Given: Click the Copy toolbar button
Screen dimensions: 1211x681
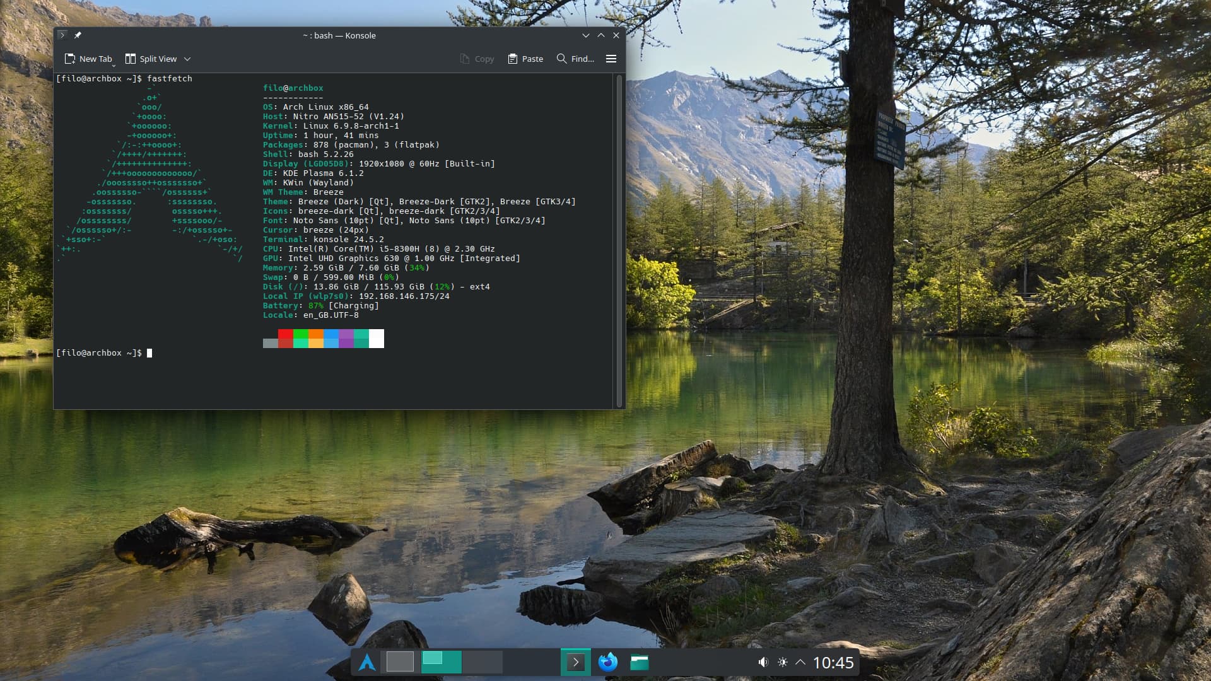Looking at the screenshot, I should point(477,59).
